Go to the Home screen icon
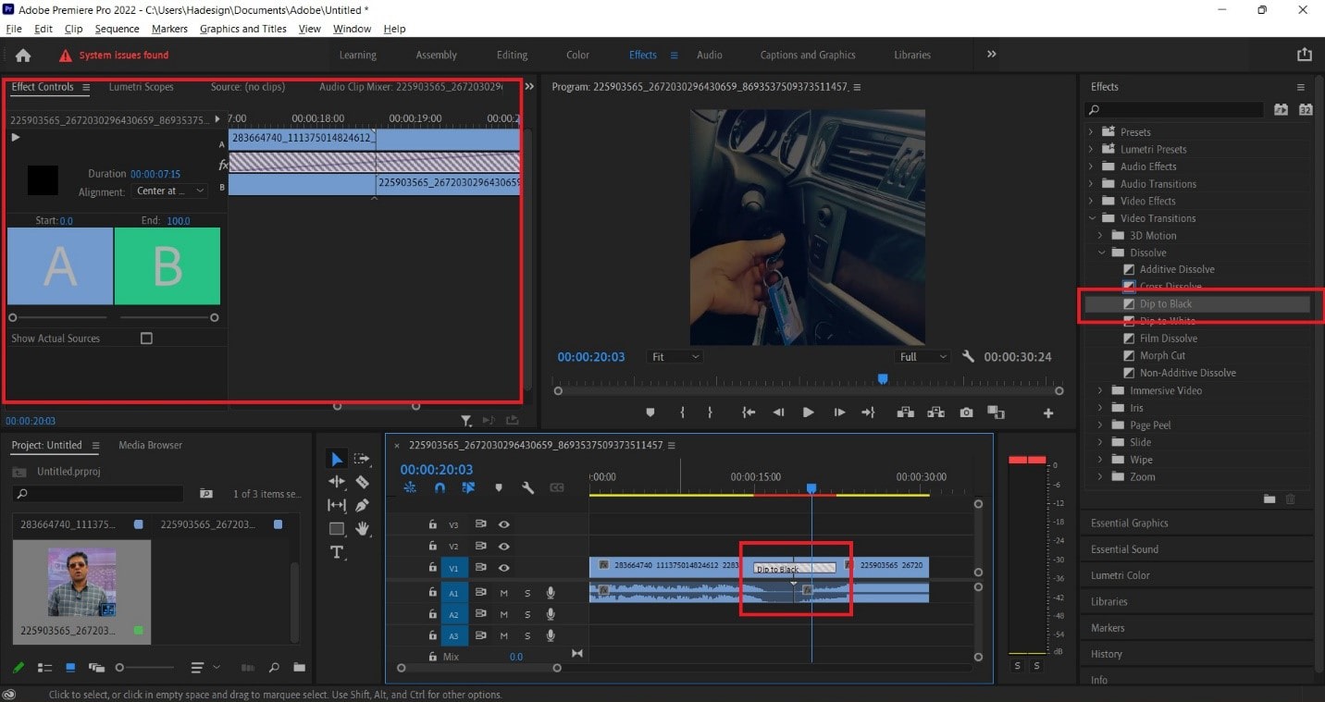The width and height of the screenshot is (1325, 702). pos(23,55)
